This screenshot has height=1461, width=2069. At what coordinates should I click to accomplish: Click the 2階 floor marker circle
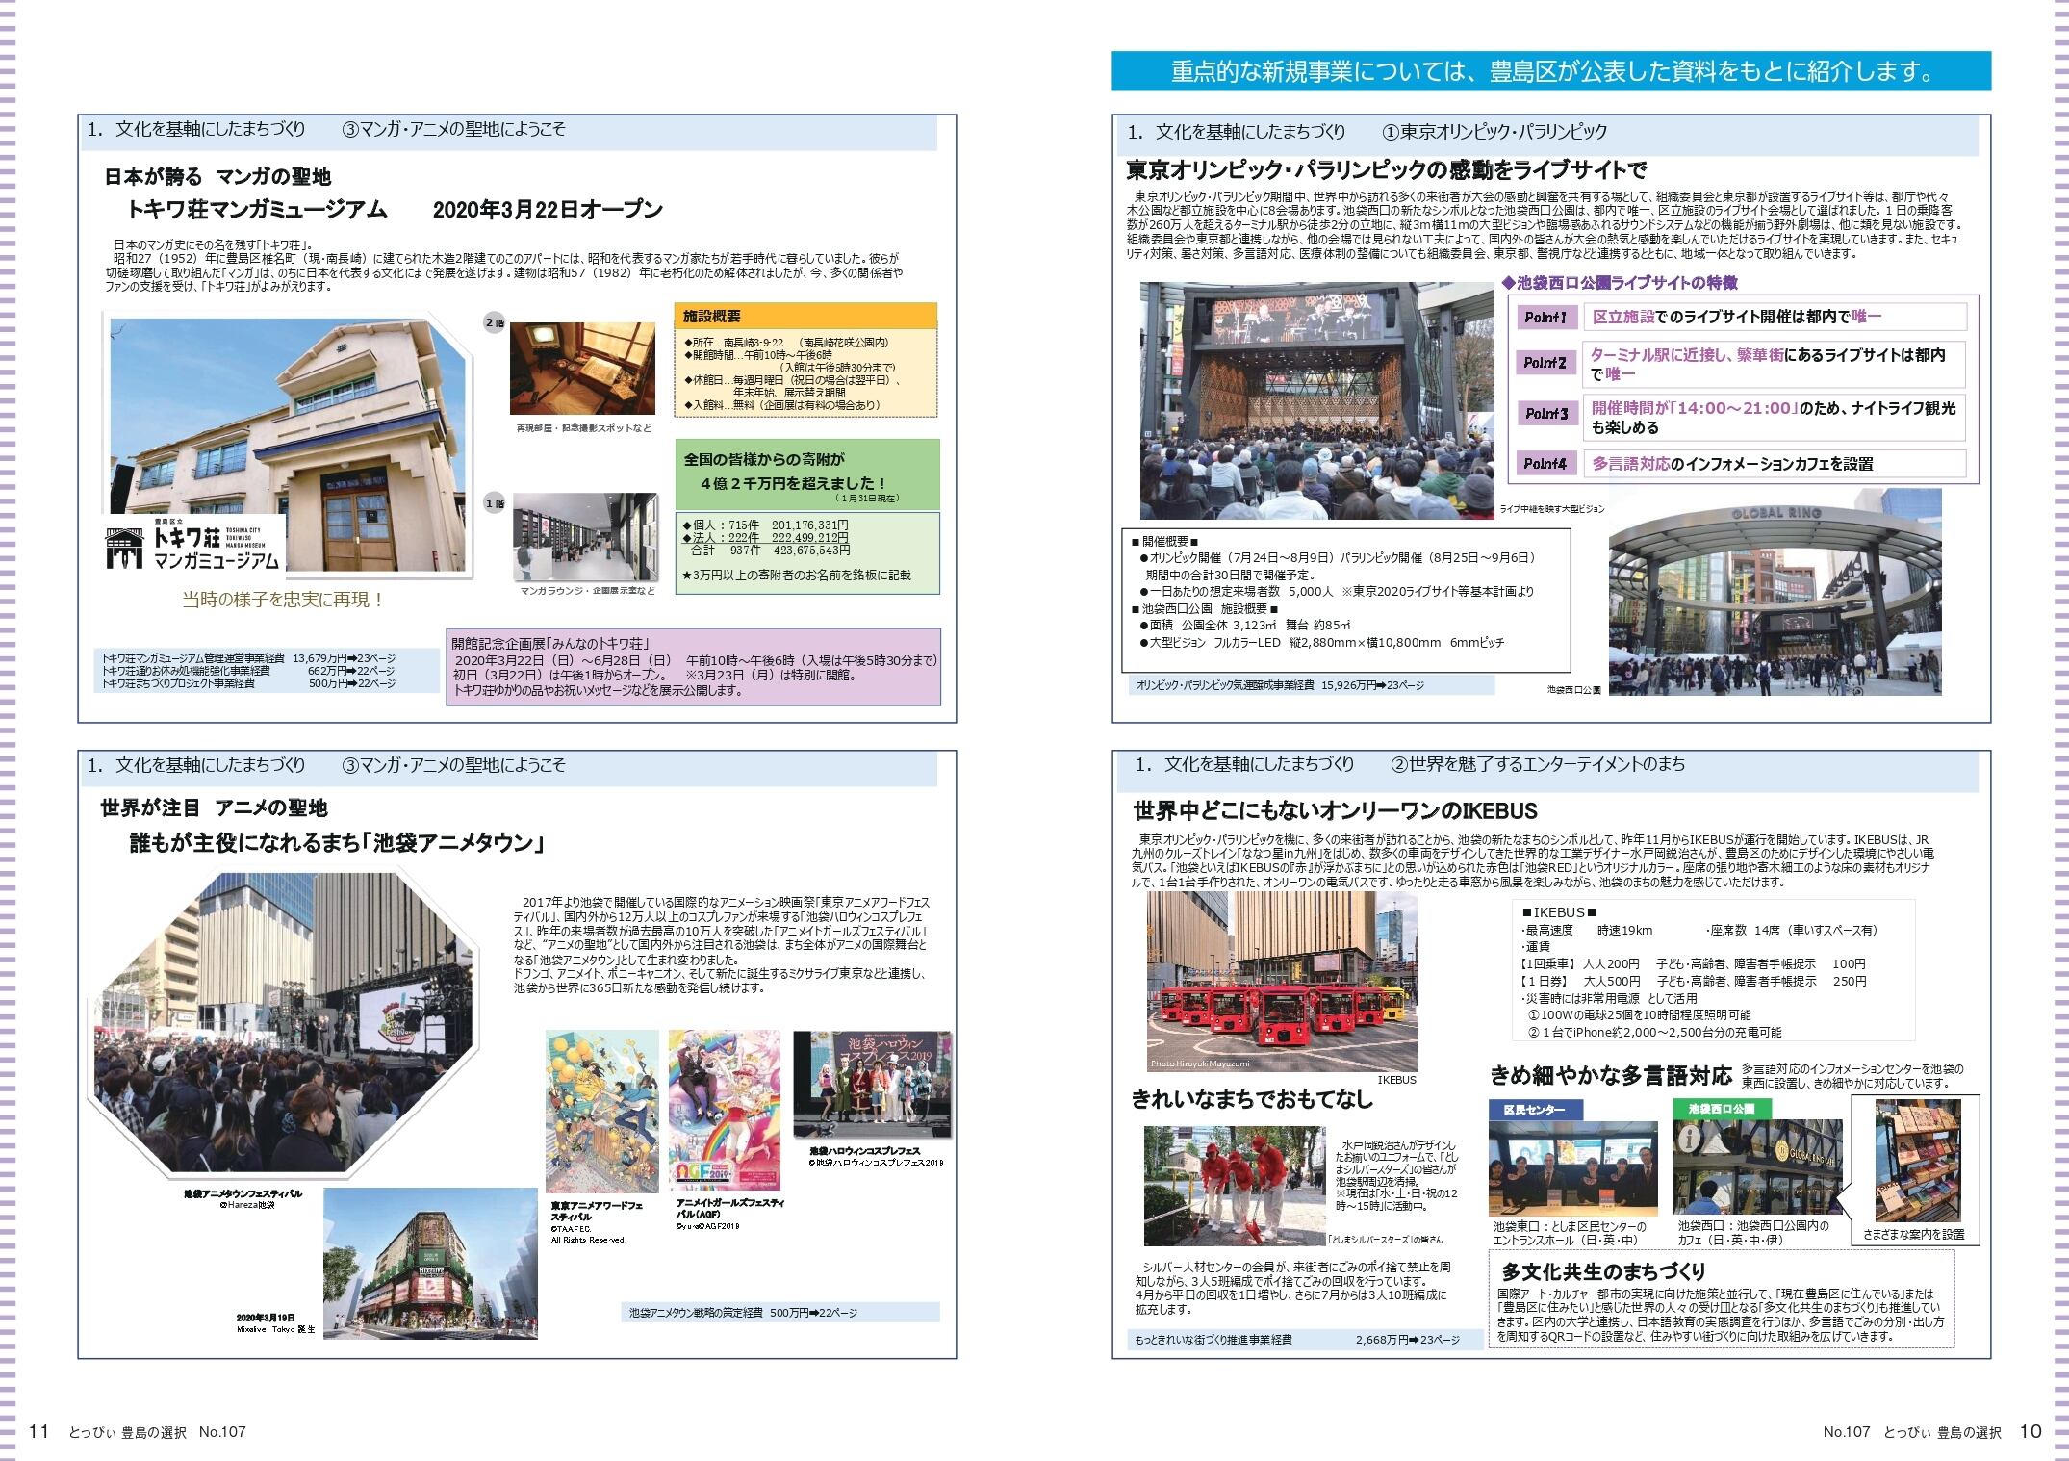[494, 323]
